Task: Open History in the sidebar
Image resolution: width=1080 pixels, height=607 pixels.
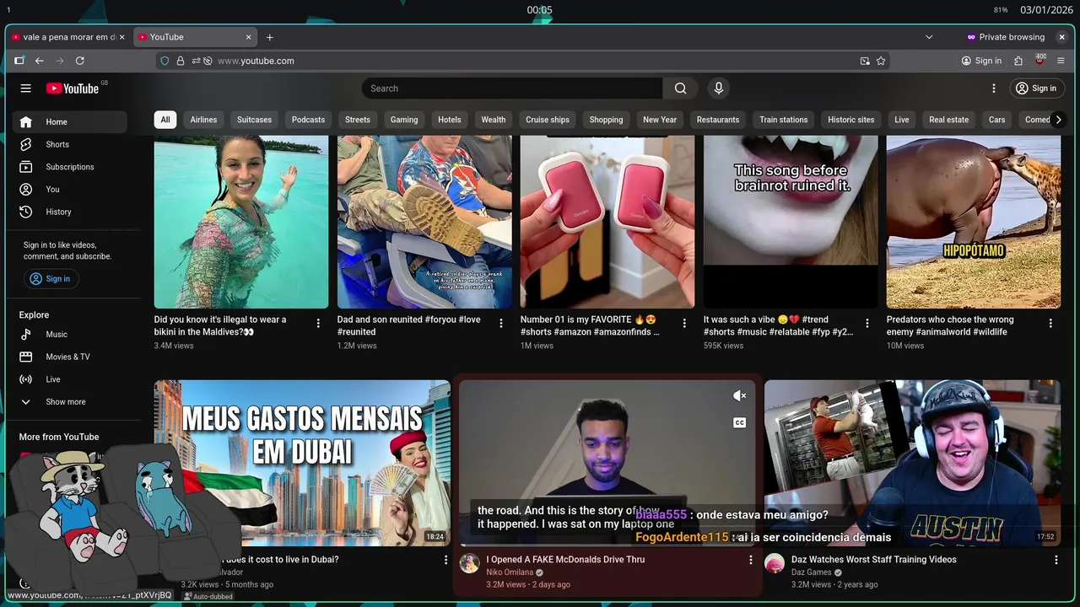Action: coord(70,212)
